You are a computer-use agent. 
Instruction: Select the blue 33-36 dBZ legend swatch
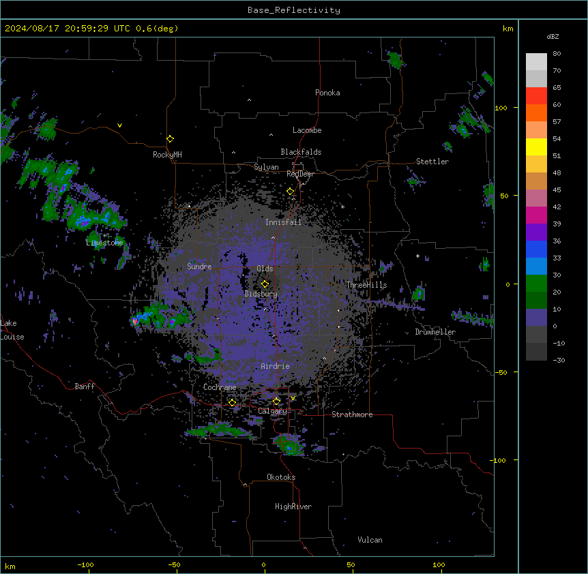[x=536, y=249]
